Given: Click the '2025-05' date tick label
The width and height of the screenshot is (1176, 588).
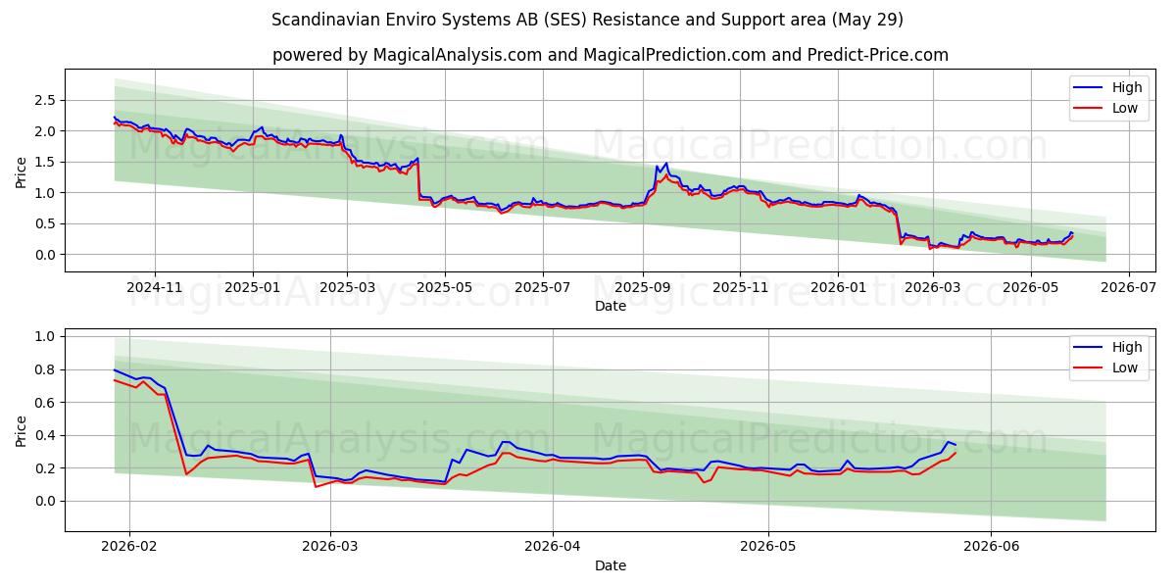Looking at the screenshot, I should 446,289.
